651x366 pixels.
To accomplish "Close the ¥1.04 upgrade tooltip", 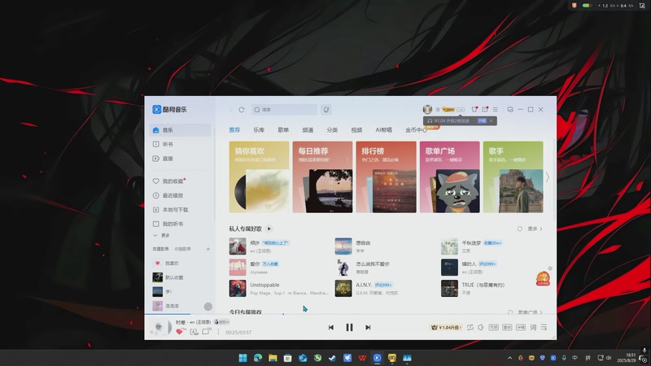I will pyautogui.click(x=492, y=120).
